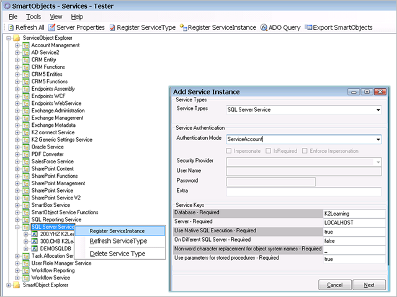The width and height of the screenshot is (397, 297).
Task: Click the DEMOSQLDB instance icon
Action: click(x=35, y=249)
